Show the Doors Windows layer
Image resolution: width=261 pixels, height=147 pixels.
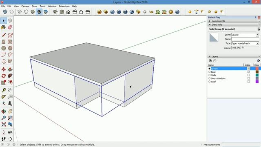248,78
